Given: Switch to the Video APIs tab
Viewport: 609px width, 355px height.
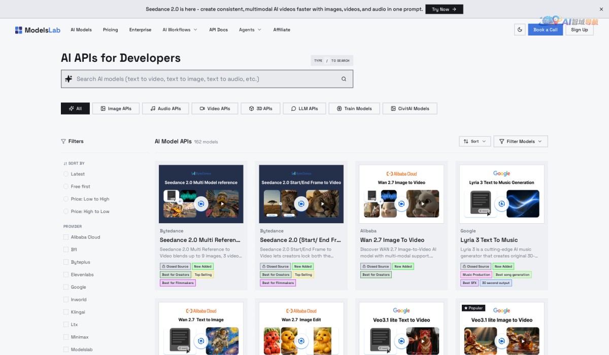Looking at the screenshot, I should click(x=215, y=109).
